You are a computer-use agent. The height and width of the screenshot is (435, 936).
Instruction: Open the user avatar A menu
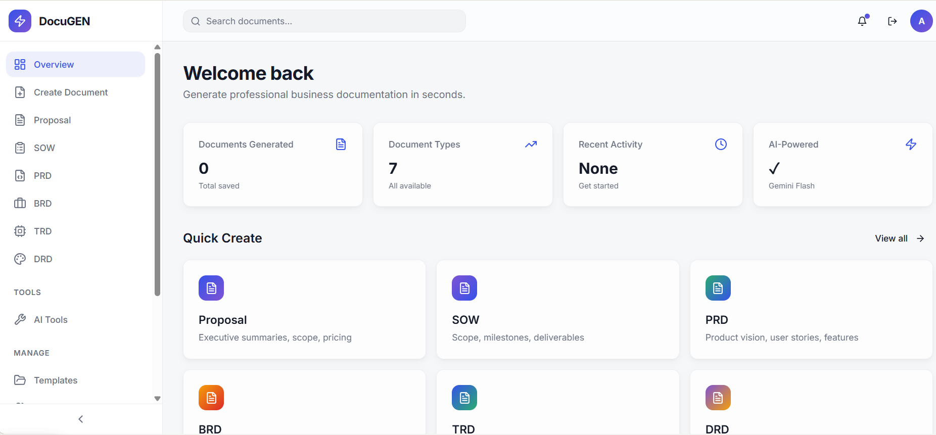(x=921, y=21)
